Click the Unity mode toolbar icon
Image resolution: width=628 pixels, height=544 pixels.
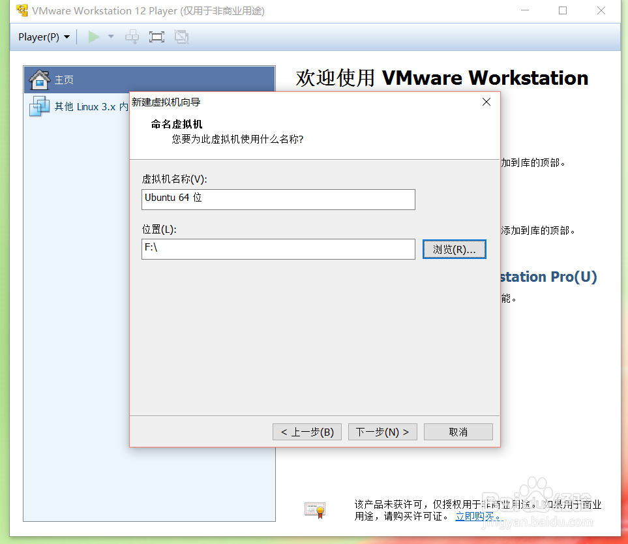181,37
